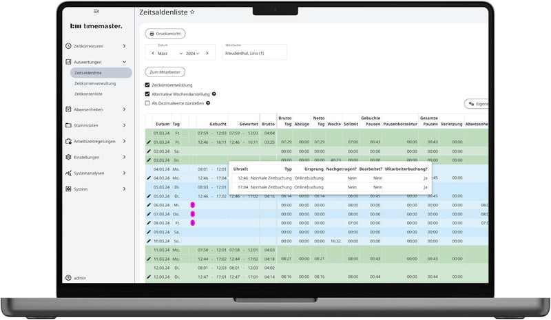Click the help icon beside Alternative Wochendarstellung
The image size is (551, 320).
point(214,94)
